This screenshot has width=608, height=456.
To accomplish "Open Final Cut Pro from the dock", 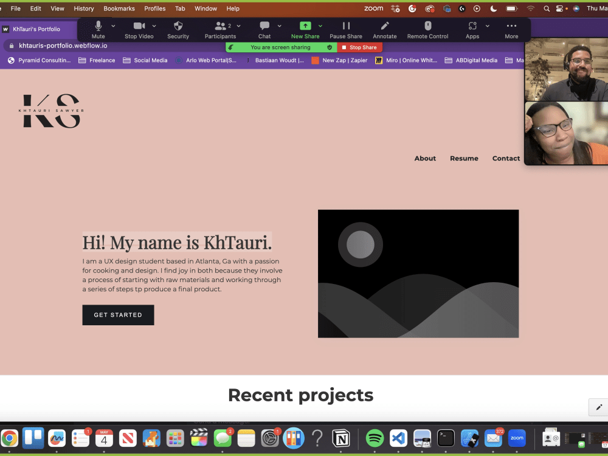I will coord(199,438).
